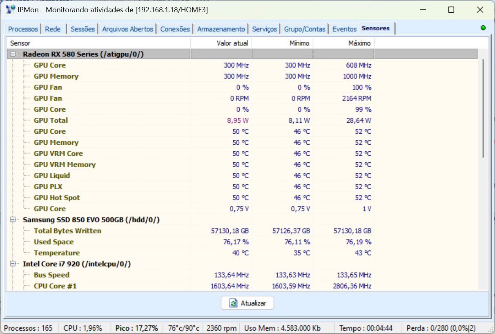Collapse the Intel Core i7 920 node

[13, 264]
